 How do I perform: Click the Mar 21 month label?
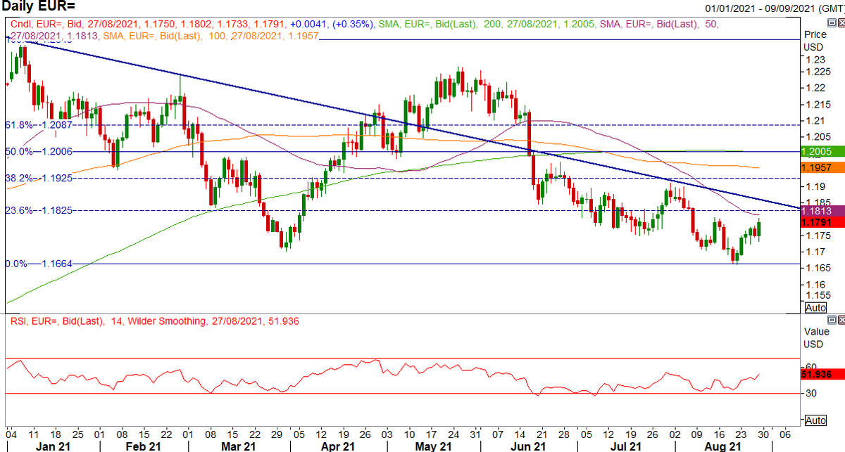238,446
